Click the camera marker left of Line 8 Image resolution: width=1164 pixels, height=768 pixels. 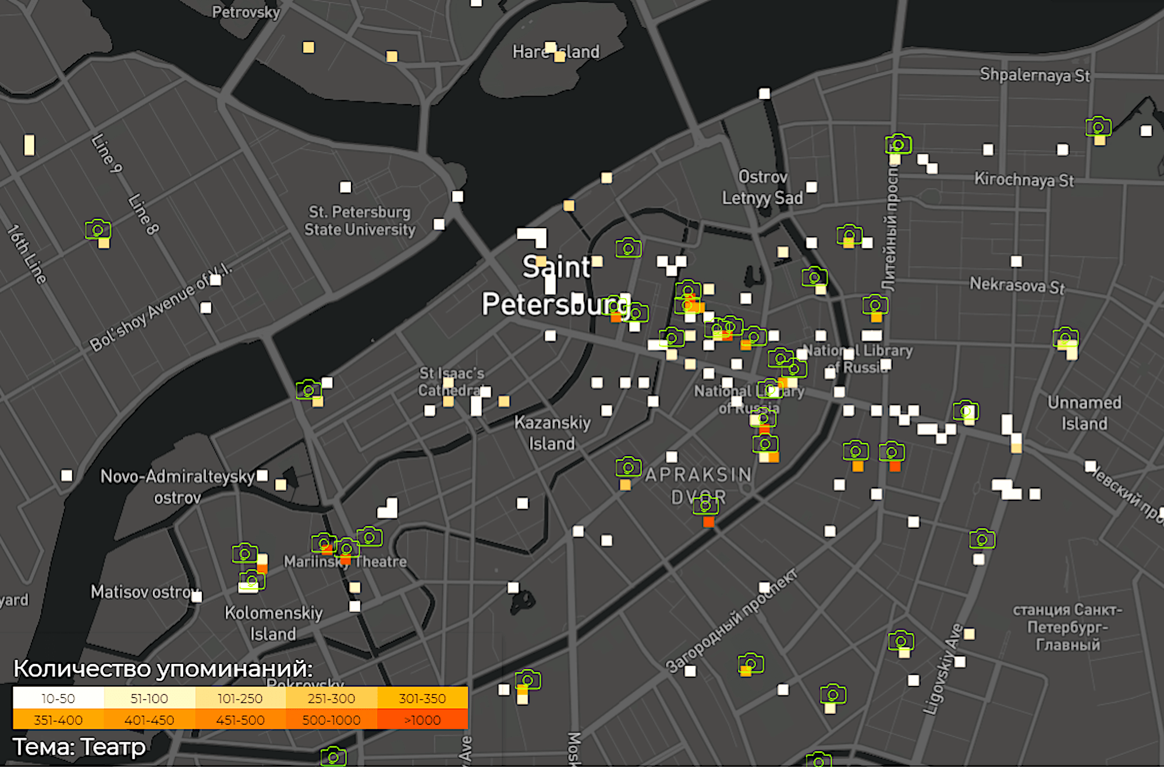(x=98, y=229)
